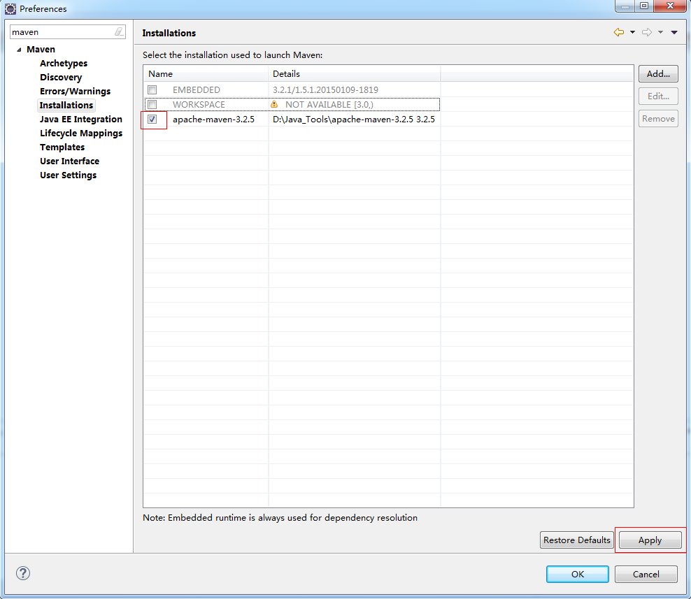Select the EMBEDDED row name
Viewport: 691px width, 599px height.
point(196,90)
